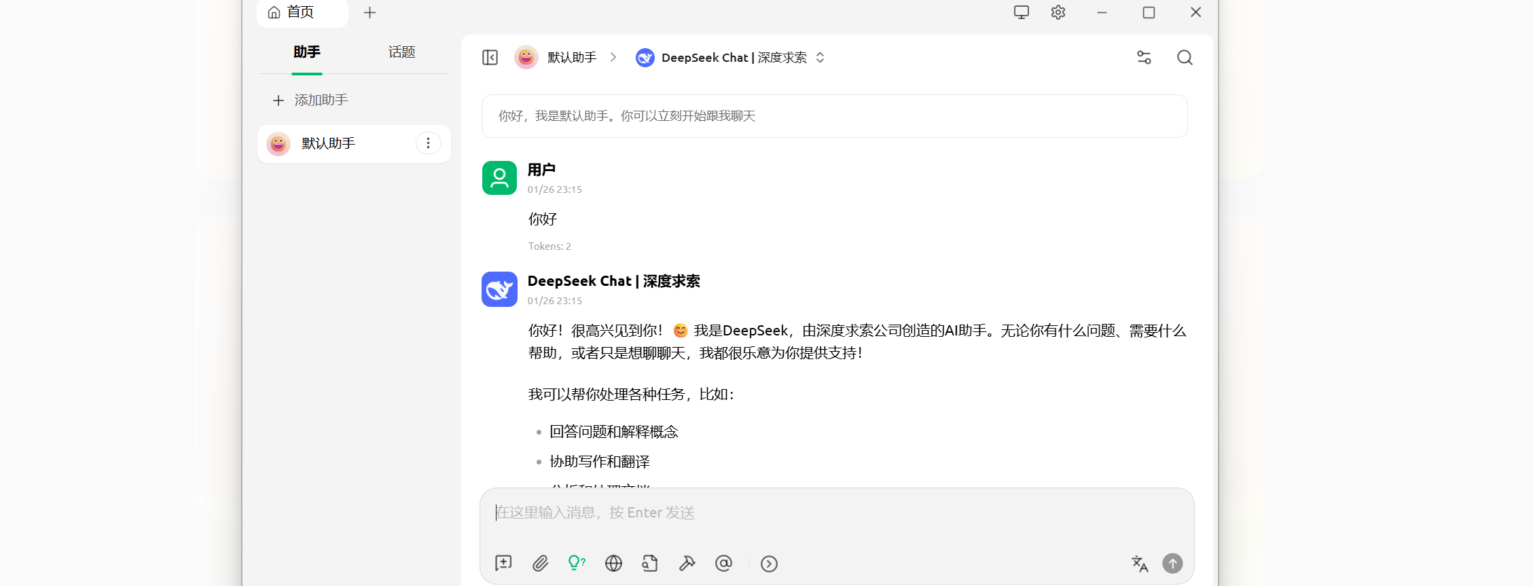
Task: Click the paperclip attachment icon
Action: pyautogui.click(x=540, y=563)
